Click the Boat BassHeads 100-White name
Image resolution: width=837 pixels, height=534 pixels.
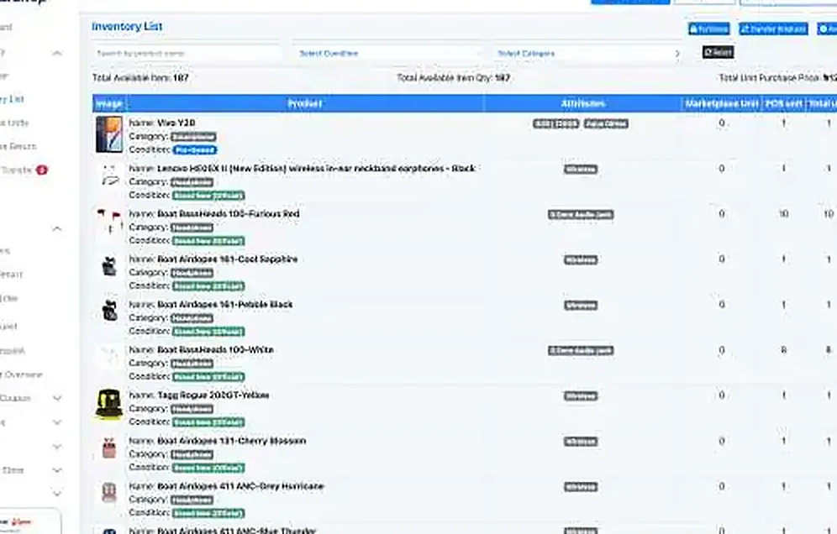215,349
